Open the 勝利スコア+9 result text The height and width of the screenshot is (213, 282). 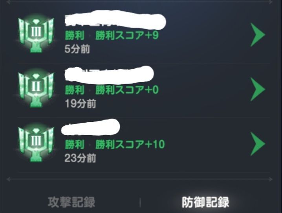click(127, 35)
